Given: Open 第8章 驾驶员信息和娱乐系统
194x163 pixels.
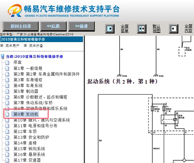Looking at the screenshot, I should tap(40, 108).
